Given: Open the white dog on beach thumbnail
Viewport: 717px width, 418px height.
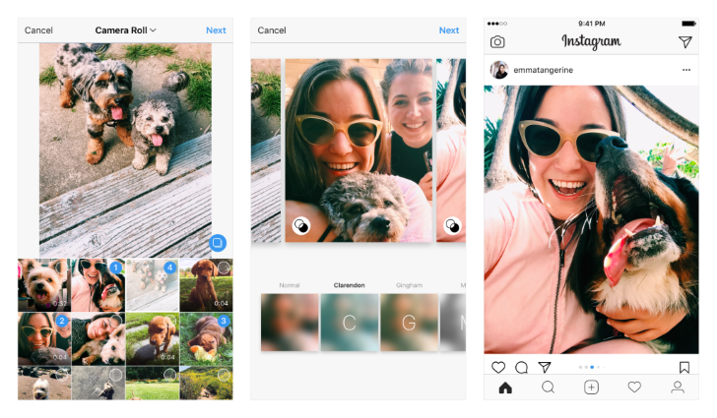Looking at the screenshot, I should (x=44, y=383).
